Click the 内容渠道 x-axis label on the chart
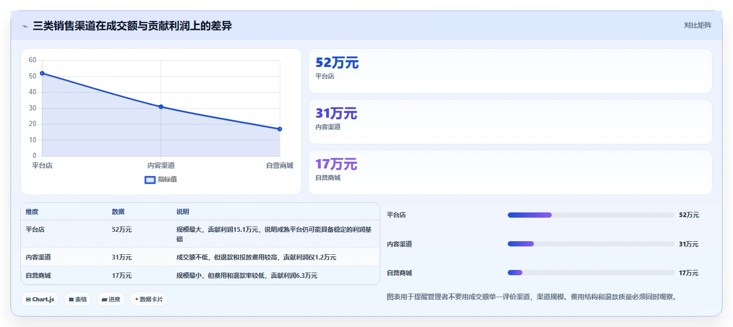This screenshot has height=327, width=733. (161, 165)
